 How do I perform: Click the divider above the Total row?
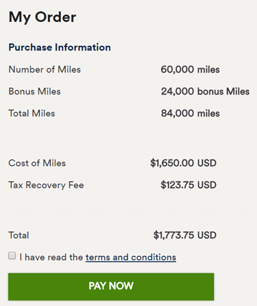click(132, 211)
